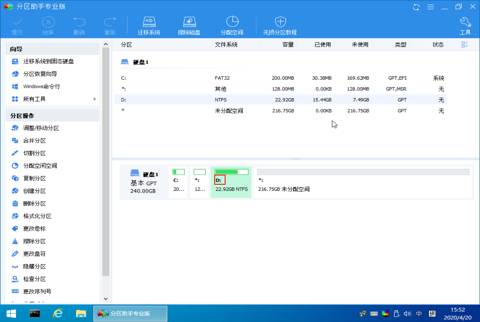This screenshot has width=480, height=322.
Task: Click the 放弃 discard icon
Action: 48,26
